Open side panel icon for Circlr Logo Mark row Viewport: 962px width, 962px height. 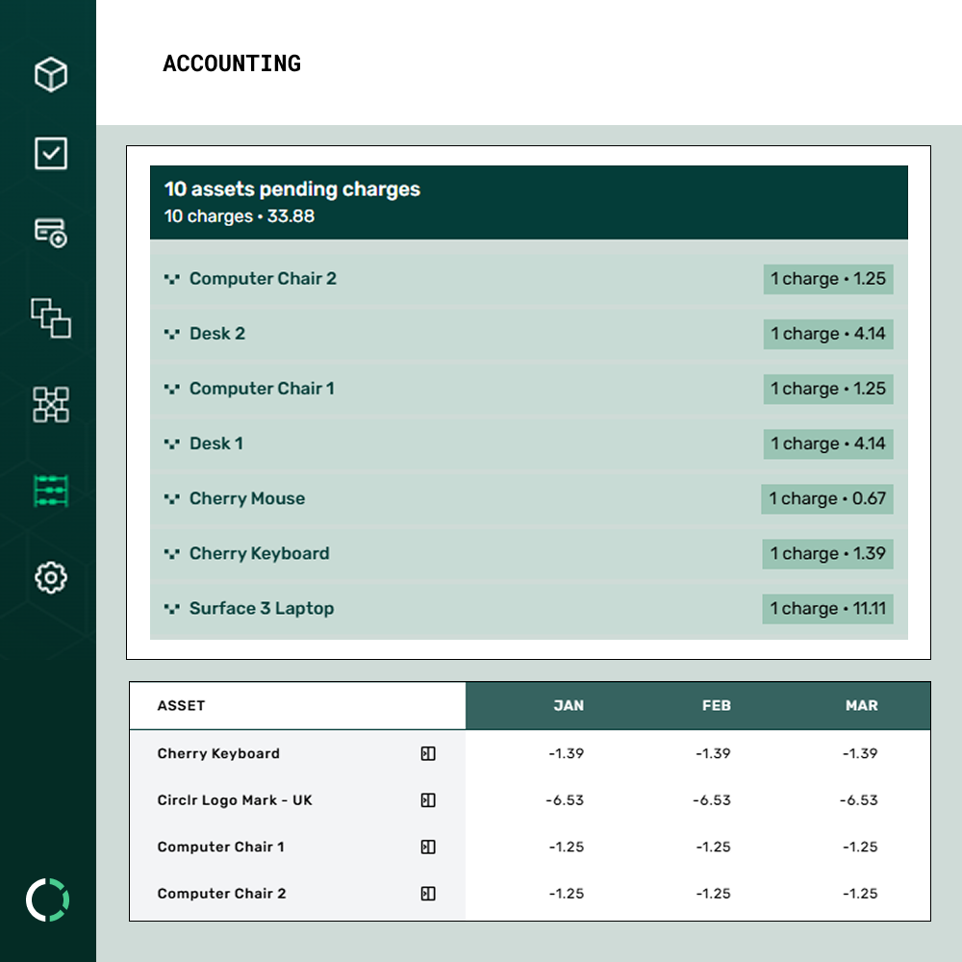[428, 800]
